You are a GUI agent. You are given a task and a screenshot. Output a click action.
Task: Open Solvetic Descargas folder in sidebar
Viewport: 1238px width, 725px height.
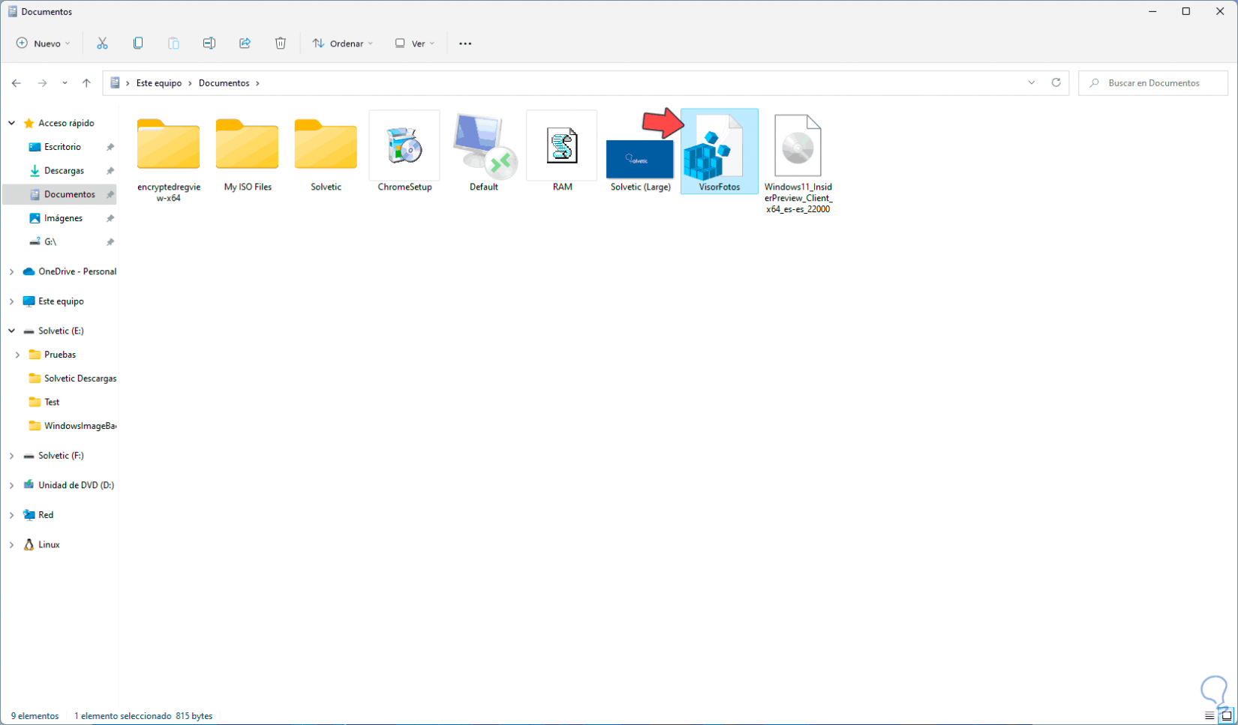(80, 379)
